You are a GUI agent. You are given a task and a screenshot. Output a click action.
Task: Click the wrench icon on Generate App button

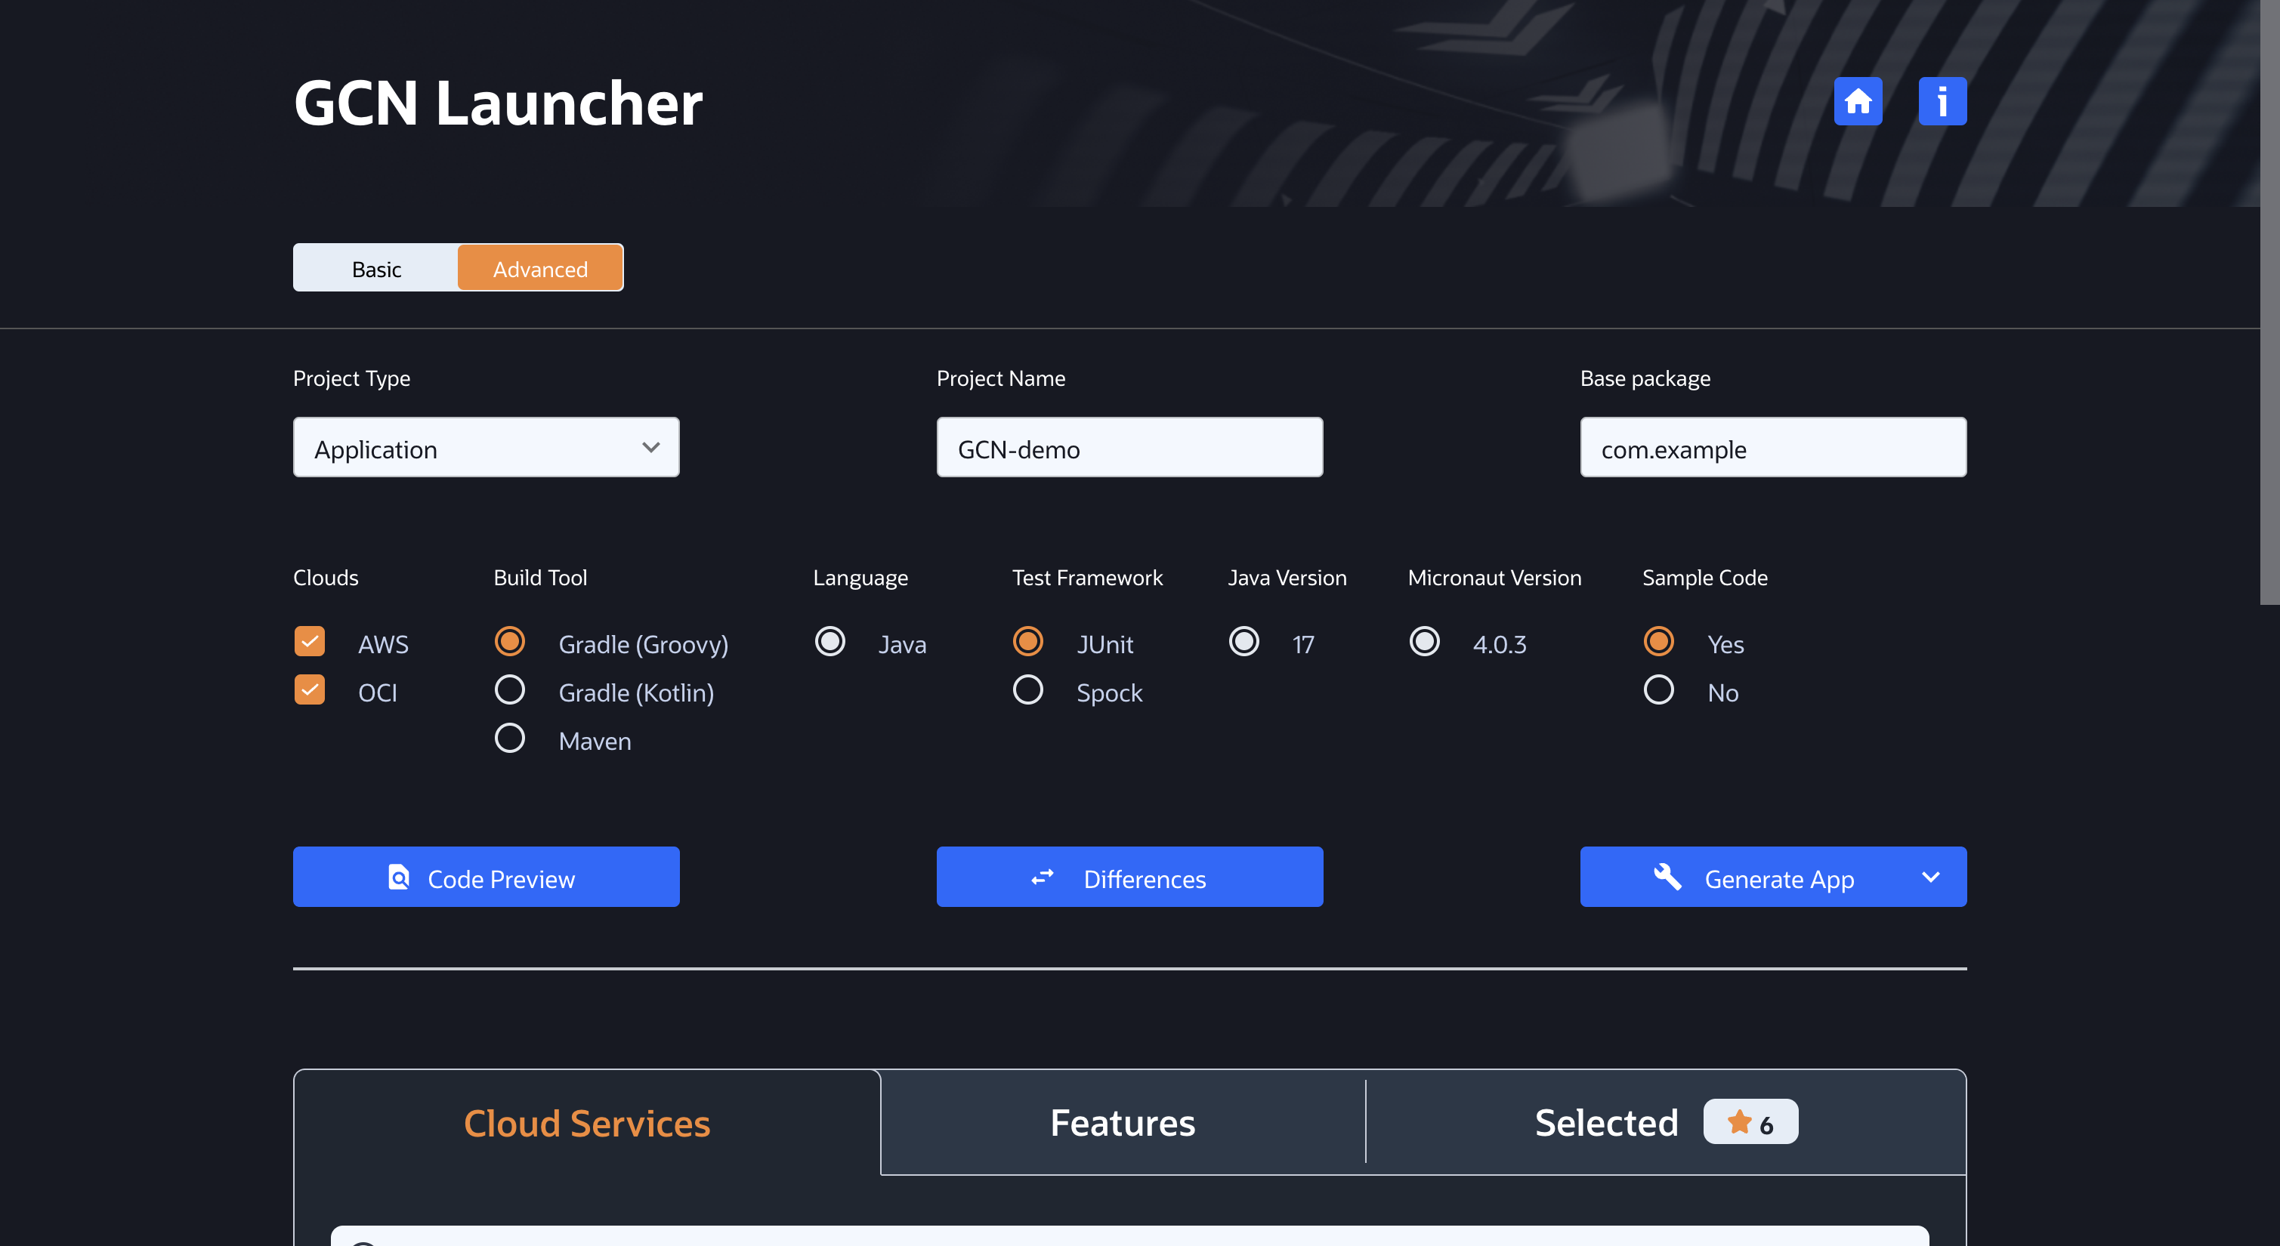tap(1667, 877)
